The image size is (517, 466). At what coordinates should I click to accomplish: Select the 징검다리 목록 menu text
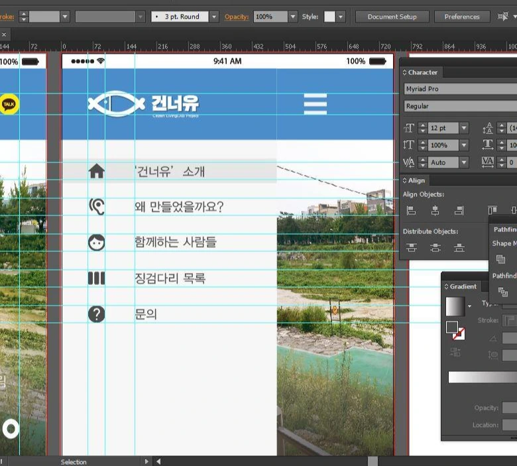(170, 278)
